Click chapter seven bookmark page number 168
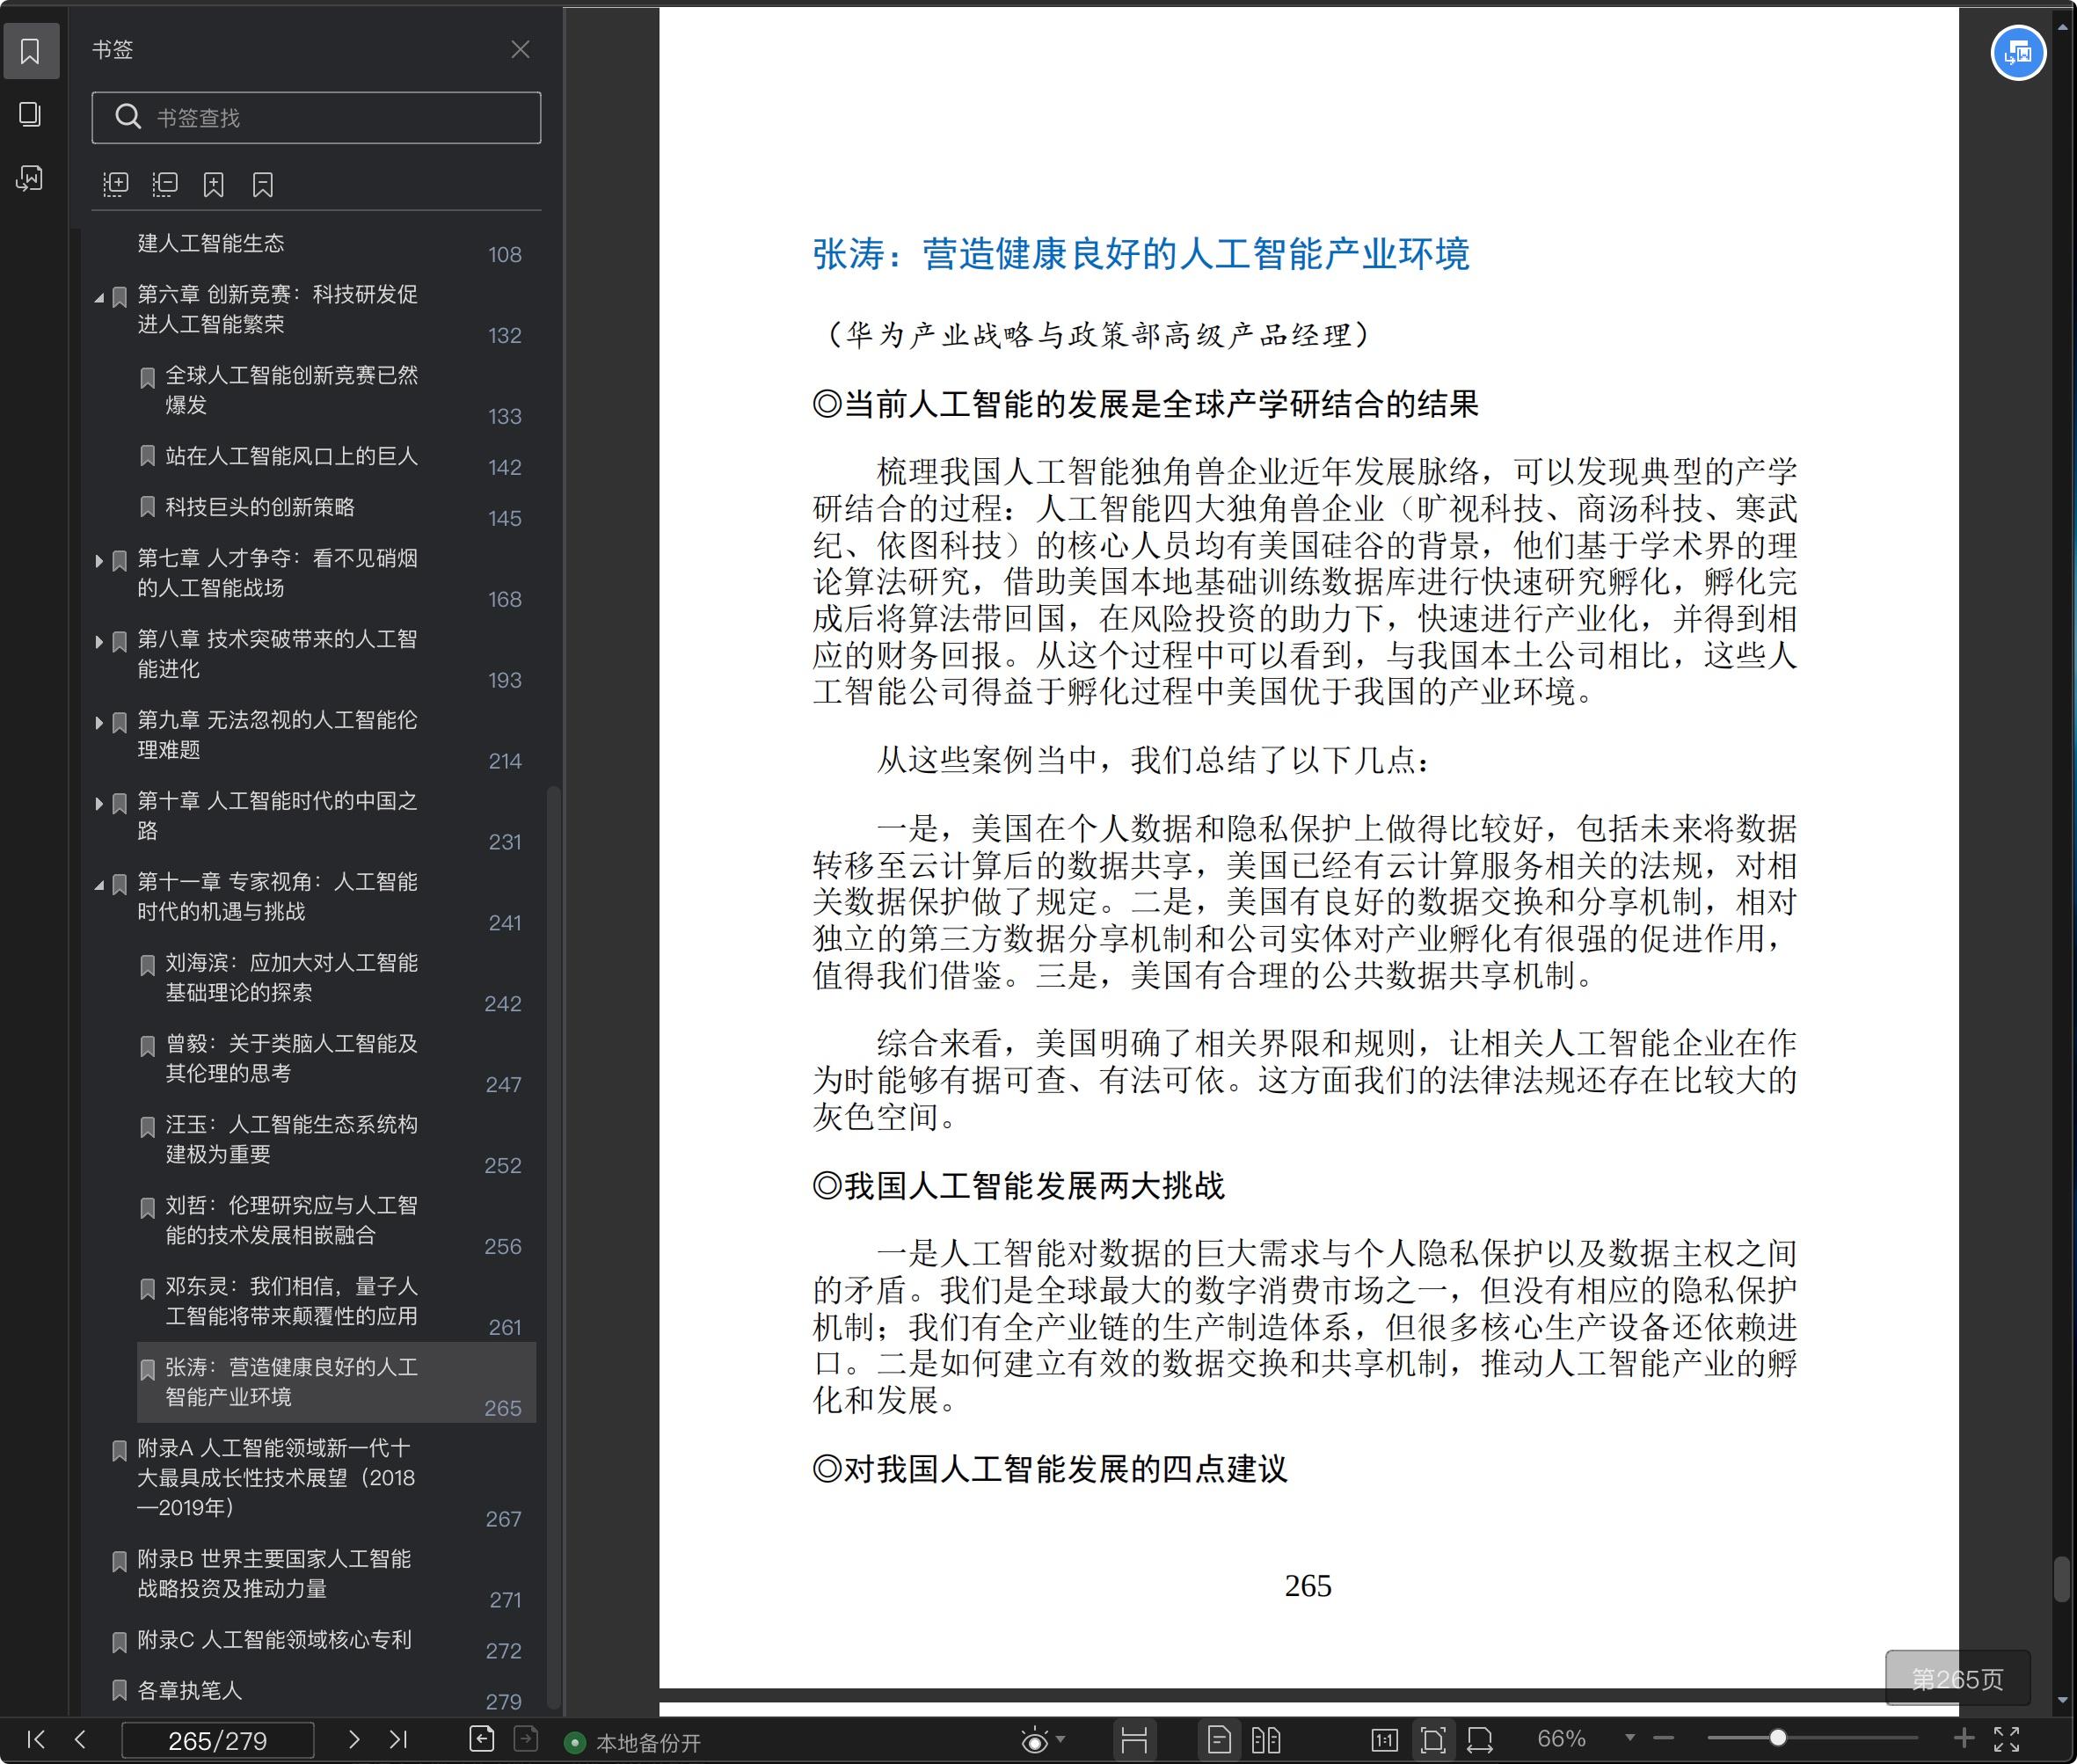Image resolution: width=2077 pixels, height=1764 pixels. click(x=505, y=599)
